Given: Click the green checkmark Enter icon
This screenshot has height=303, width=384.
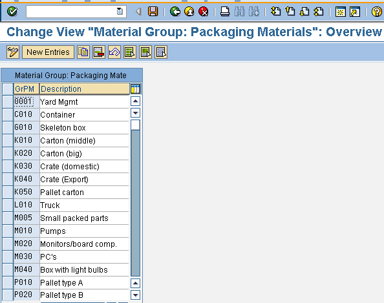Looking at the screenshot, I should pyautogui.click(x=12, y=12).
